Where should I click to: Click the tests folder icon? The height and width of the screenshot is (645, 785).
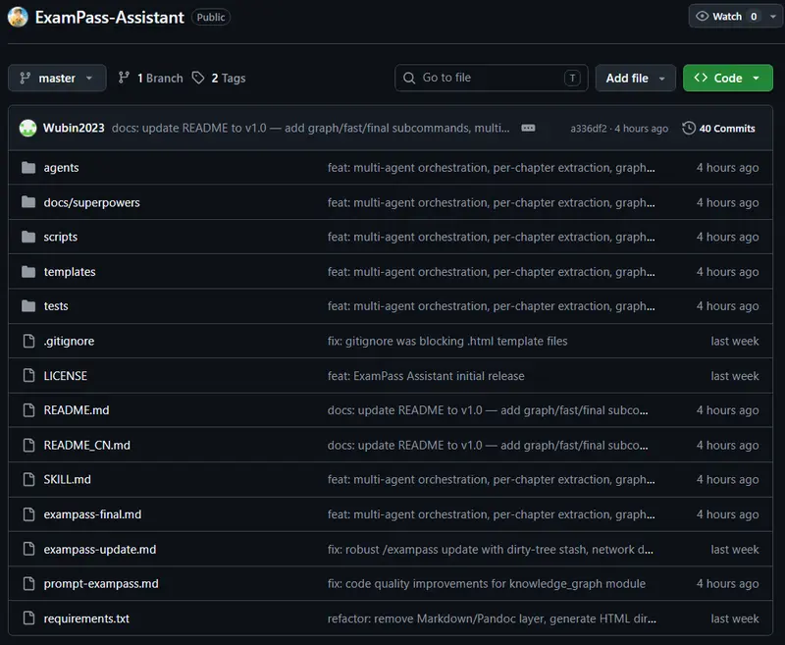[x=28, y=305]
